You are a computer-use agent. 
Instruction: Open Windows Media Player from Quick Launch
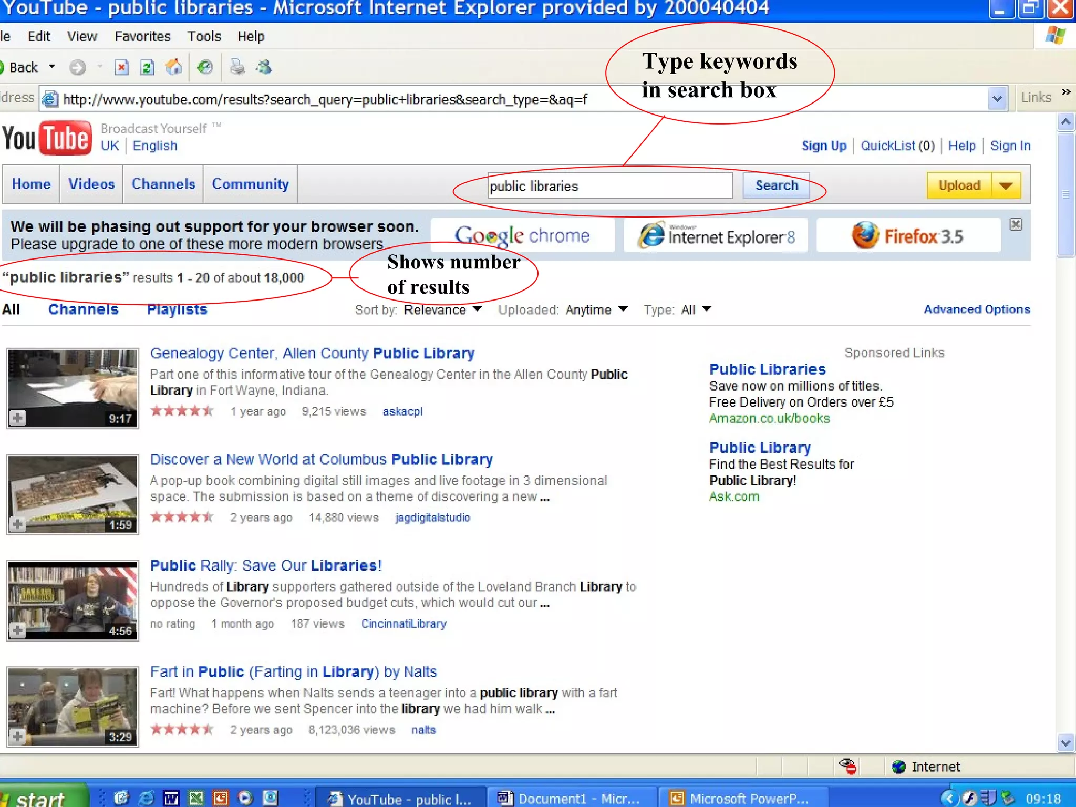[x=245, y=798]
